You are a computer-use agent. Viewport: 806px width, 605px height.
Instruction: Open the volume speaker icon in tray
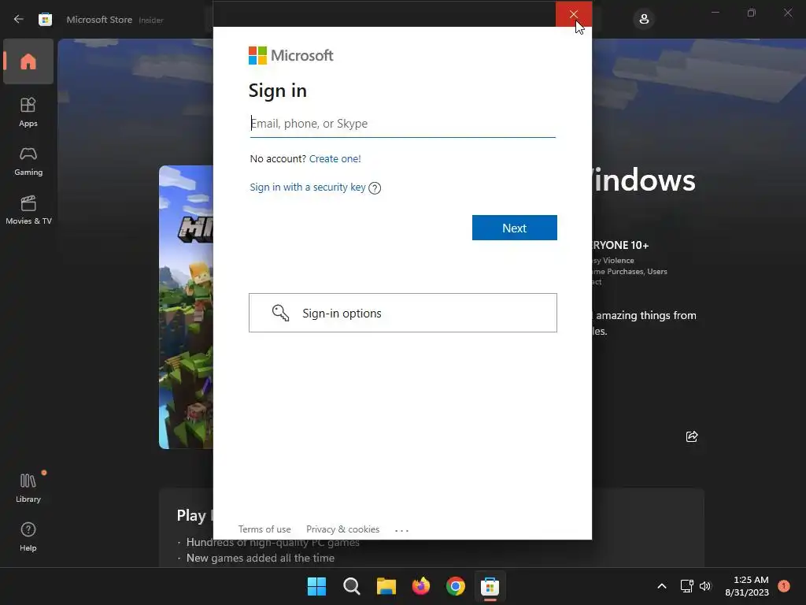tap(705, 586)
